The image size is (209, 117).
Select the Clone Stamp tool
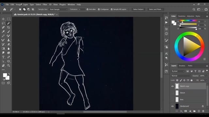click(x=8, y=40)
